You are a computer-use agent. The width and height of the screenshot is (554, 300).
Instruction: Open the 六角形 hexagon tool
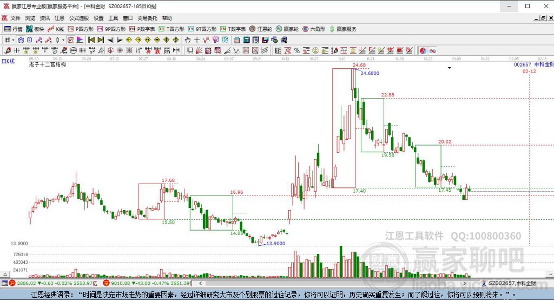click(x=313, y=29)
